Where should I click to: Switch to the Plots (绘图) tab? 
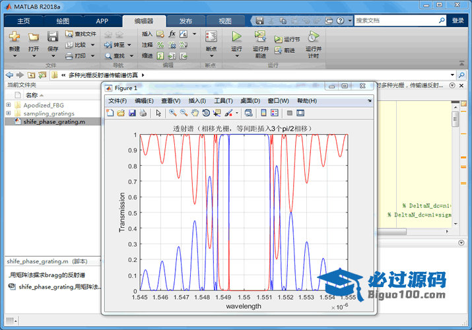(63, 20)
